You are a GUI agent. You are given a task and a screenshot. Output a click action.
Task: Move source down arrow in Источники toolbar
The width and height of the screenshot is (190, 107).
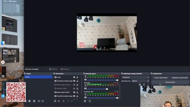[x=72, y=101]
